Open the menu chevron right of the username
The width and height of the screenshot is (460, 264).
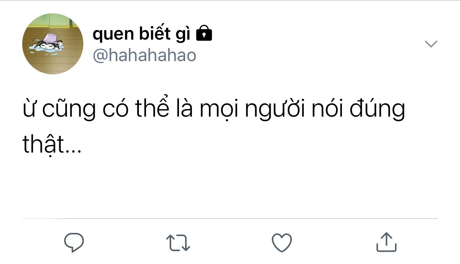431,44
